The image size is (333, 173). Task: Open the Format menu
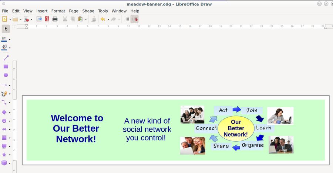[58, 11]
